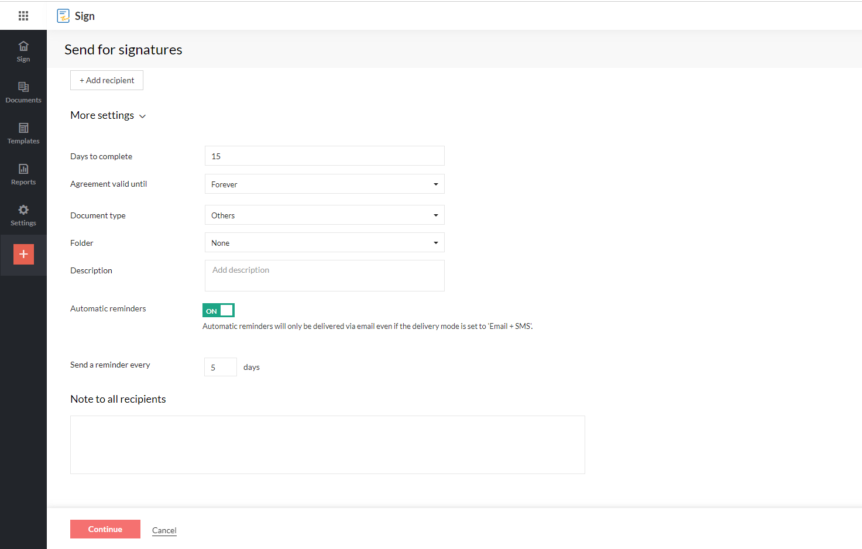Open the apps grid launcher
Image resolution: width=862 pixels, height=549 pixels.
click(x=23, y=16)
